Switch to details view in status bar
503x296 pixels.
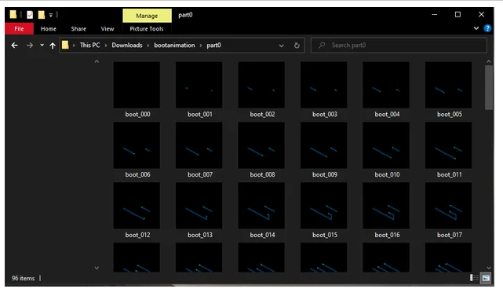474,278
